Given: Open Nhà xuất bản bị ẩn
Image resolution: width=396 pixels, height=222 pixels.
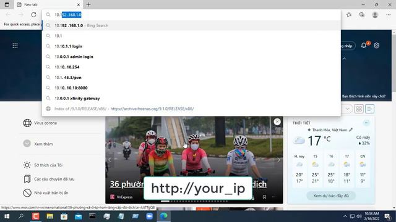Looking at the screenshot, I should pos(51,193).
